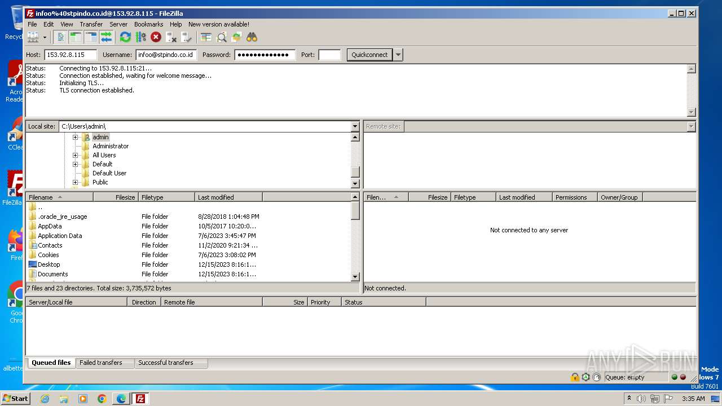Sort local files by Last modified column

click(229, 197)
